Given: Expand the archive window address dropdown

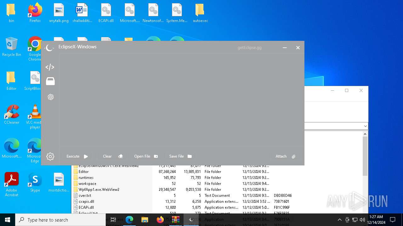Looking at the screenshot, I should coord(365,126).
